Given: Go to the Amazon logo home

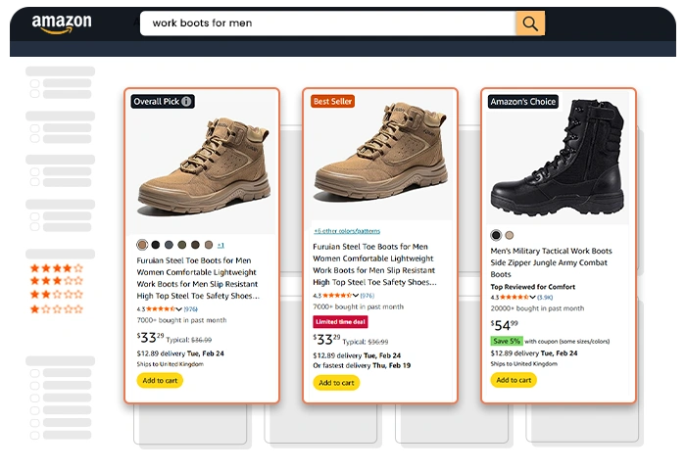Looking at the screenshot, I should (61, 23).
